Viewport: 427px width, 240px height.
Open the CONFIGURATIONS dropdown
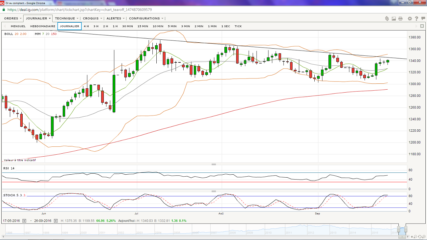[146, 18]
